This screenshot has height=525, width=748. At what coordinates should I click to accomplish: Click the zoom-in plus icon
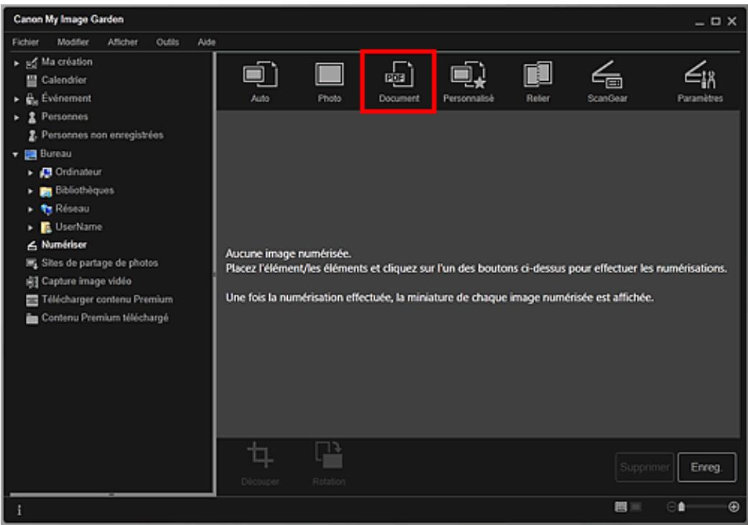tap(733, 507)
